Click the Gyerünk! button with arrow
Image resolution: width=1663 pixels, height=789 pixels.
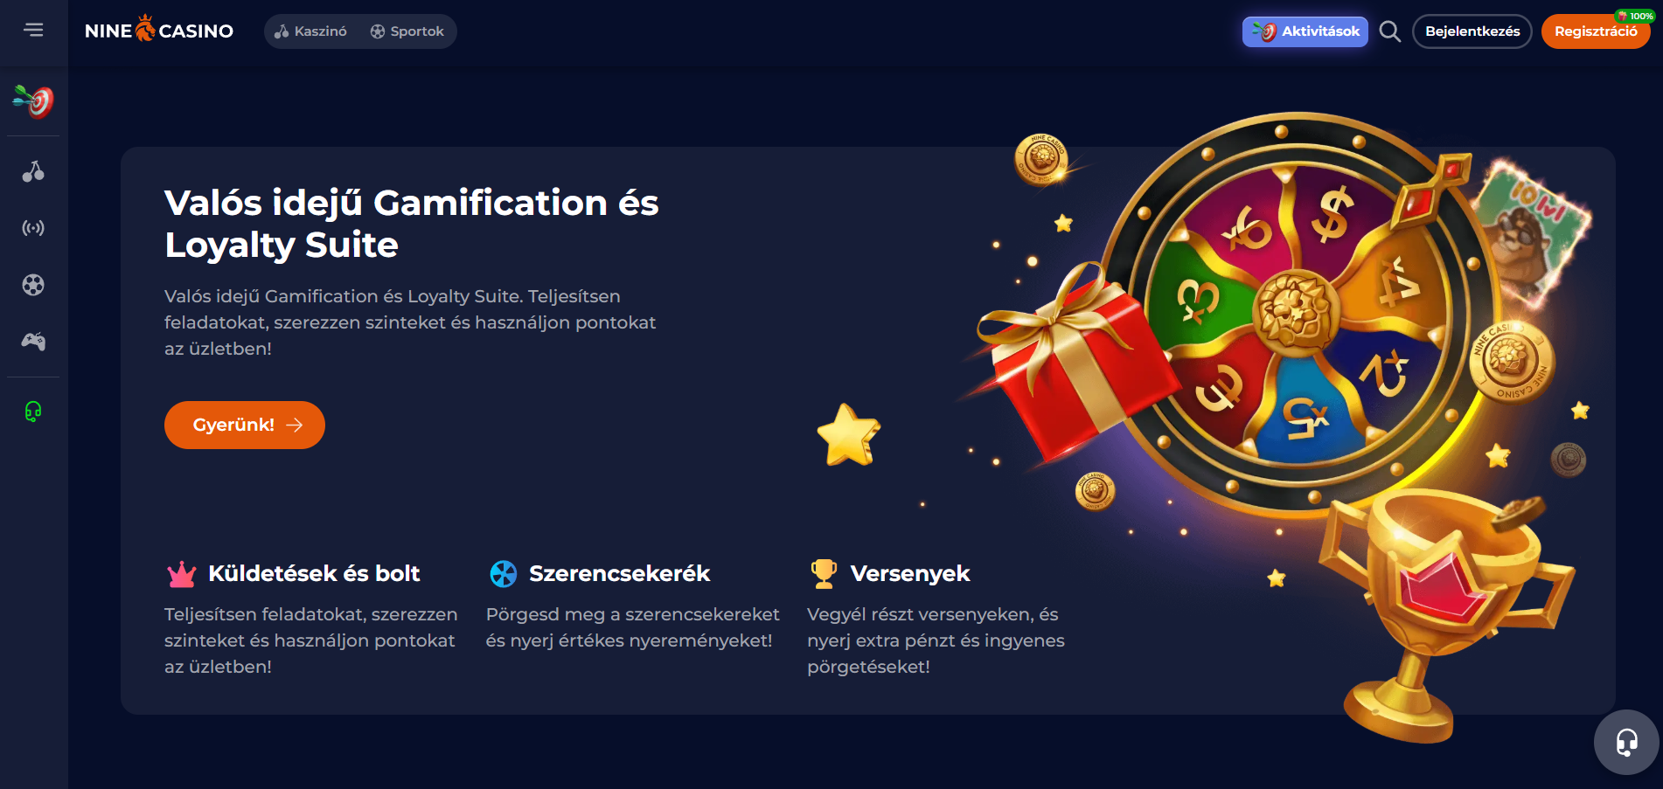[x=245, y=425]
